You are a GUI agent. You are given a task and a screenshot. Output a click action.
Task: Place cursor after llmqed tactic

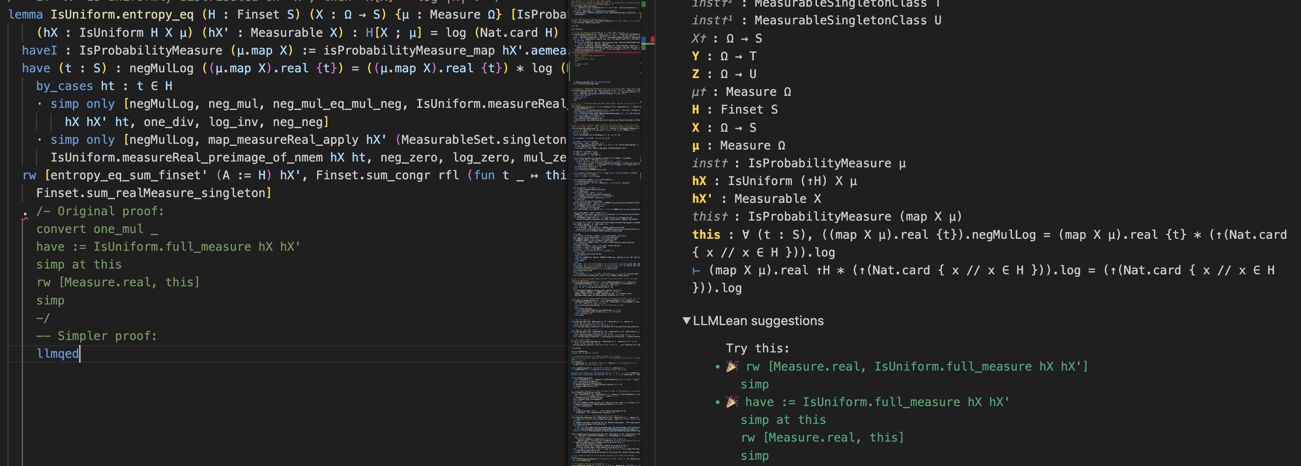point(80,354)
